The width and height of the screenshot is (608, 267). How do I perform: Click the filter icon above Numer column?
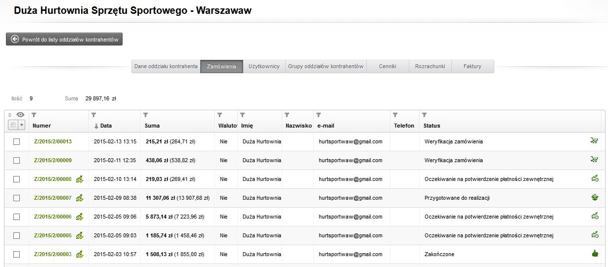[34, 115]
